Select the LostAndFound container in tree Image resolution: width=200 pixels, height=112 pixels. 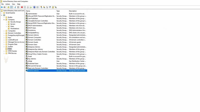[x=13, y=40]
